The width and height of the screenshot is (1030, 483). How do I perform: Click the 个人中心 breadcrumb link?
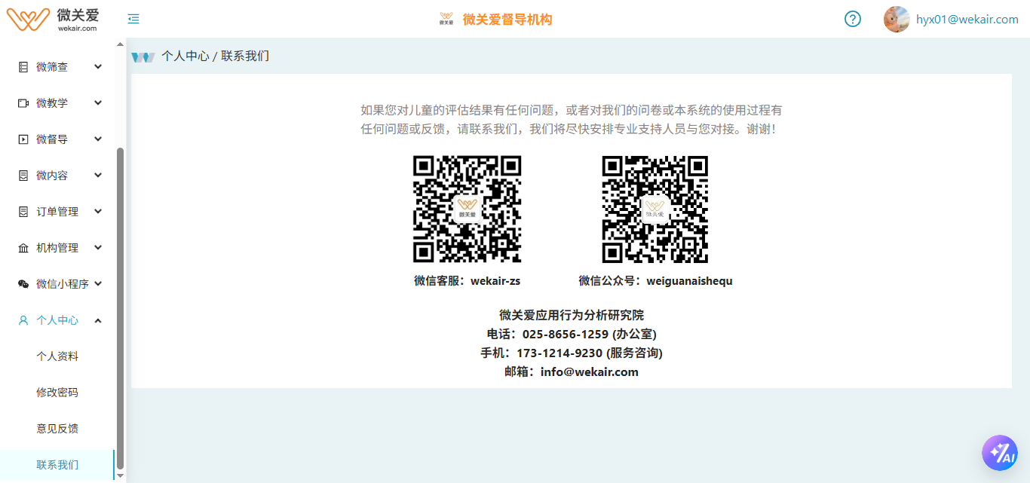tap(185, 57)
